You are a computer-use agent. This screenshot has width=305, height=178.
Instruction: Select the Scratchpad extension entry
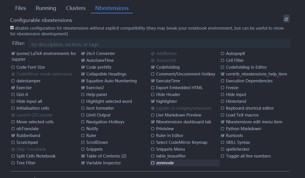click(x=27, y=142)
